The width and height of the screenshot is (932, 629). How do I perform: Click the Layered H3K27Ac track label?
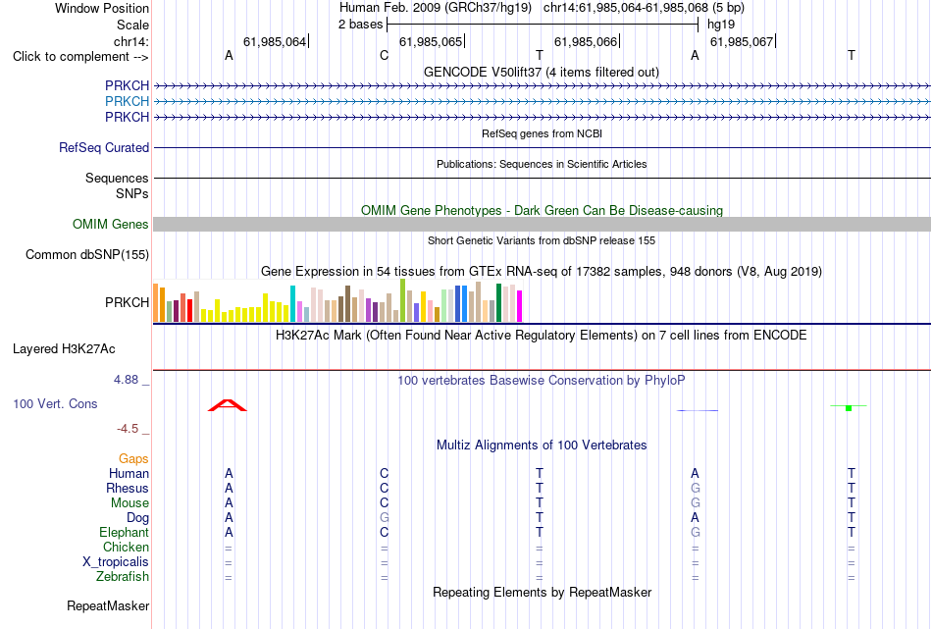tap(64, 349)
